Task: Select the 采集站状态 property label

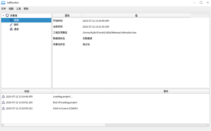Action: 59,44
